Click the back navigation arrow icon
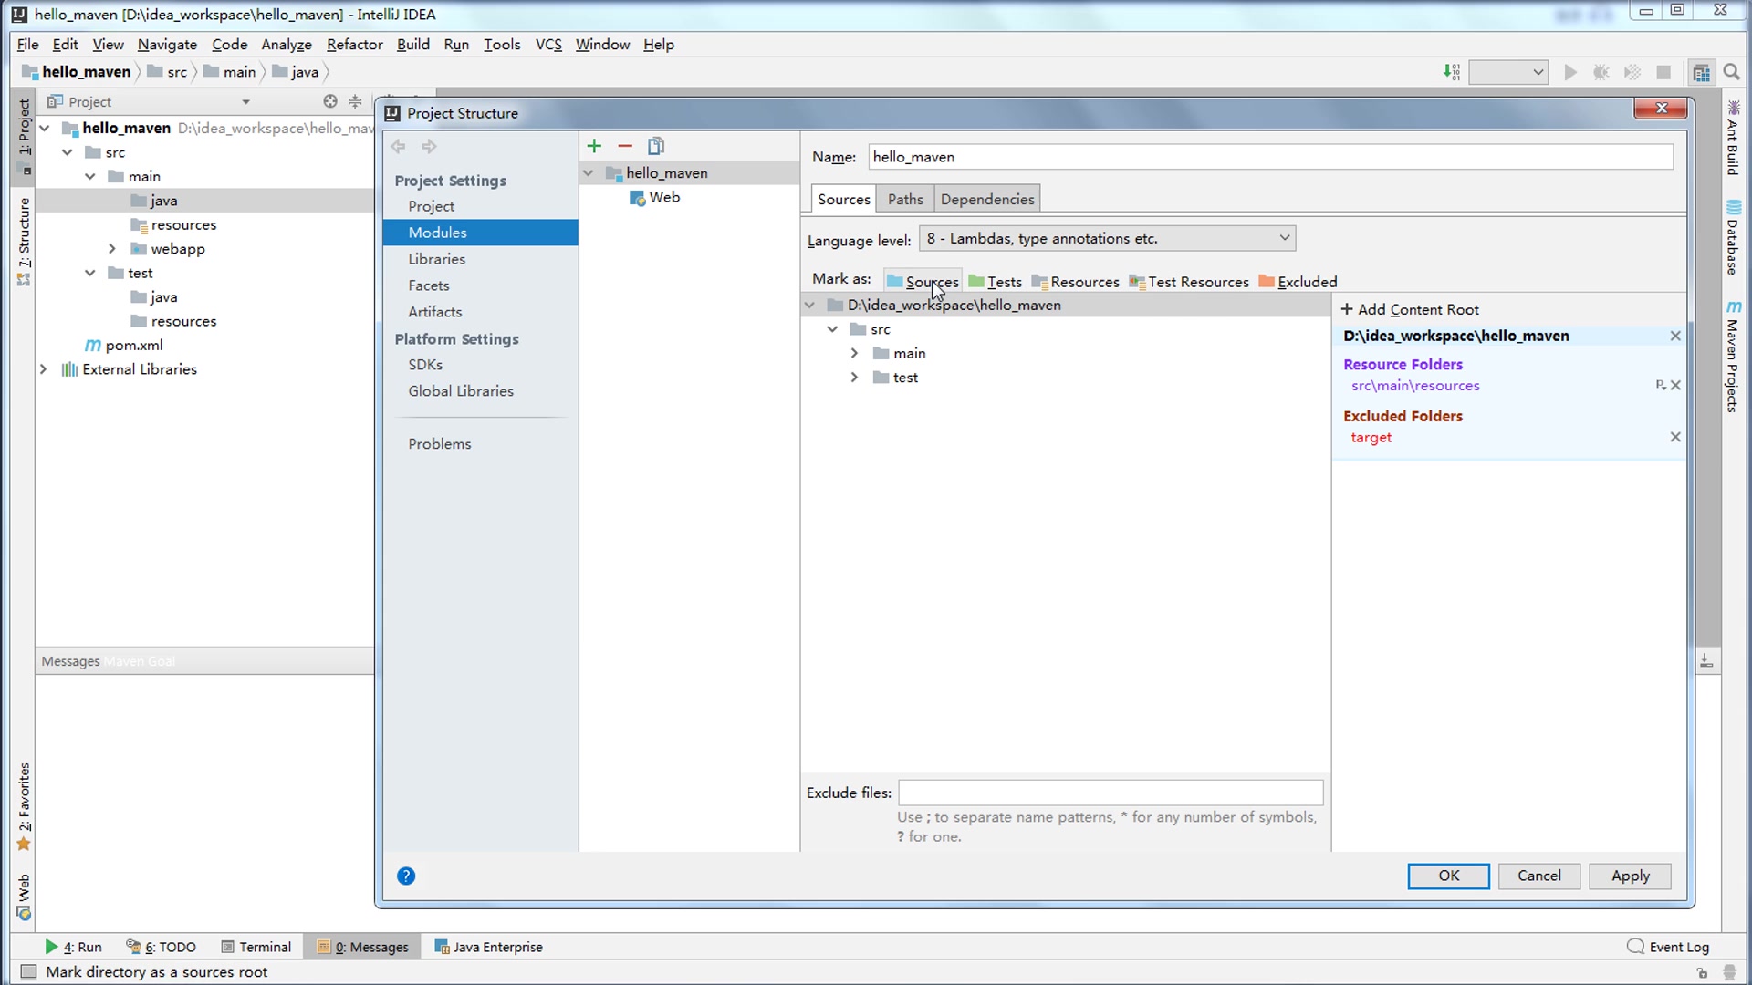Viewport: 1752px width, 985px height. click(398, 146)
